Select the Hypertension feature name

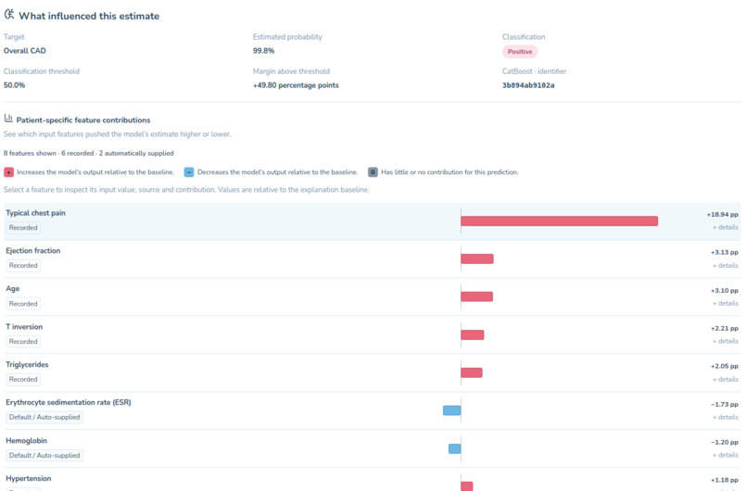click(29, 479)
